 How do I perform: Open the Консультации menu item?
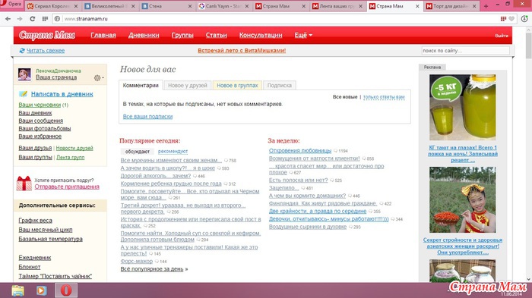coord(261,35)
